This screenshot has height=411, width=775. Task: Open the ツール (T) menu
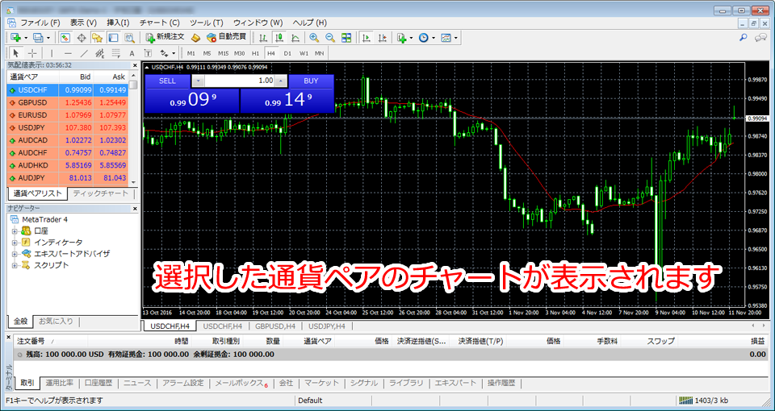(206, 23)
